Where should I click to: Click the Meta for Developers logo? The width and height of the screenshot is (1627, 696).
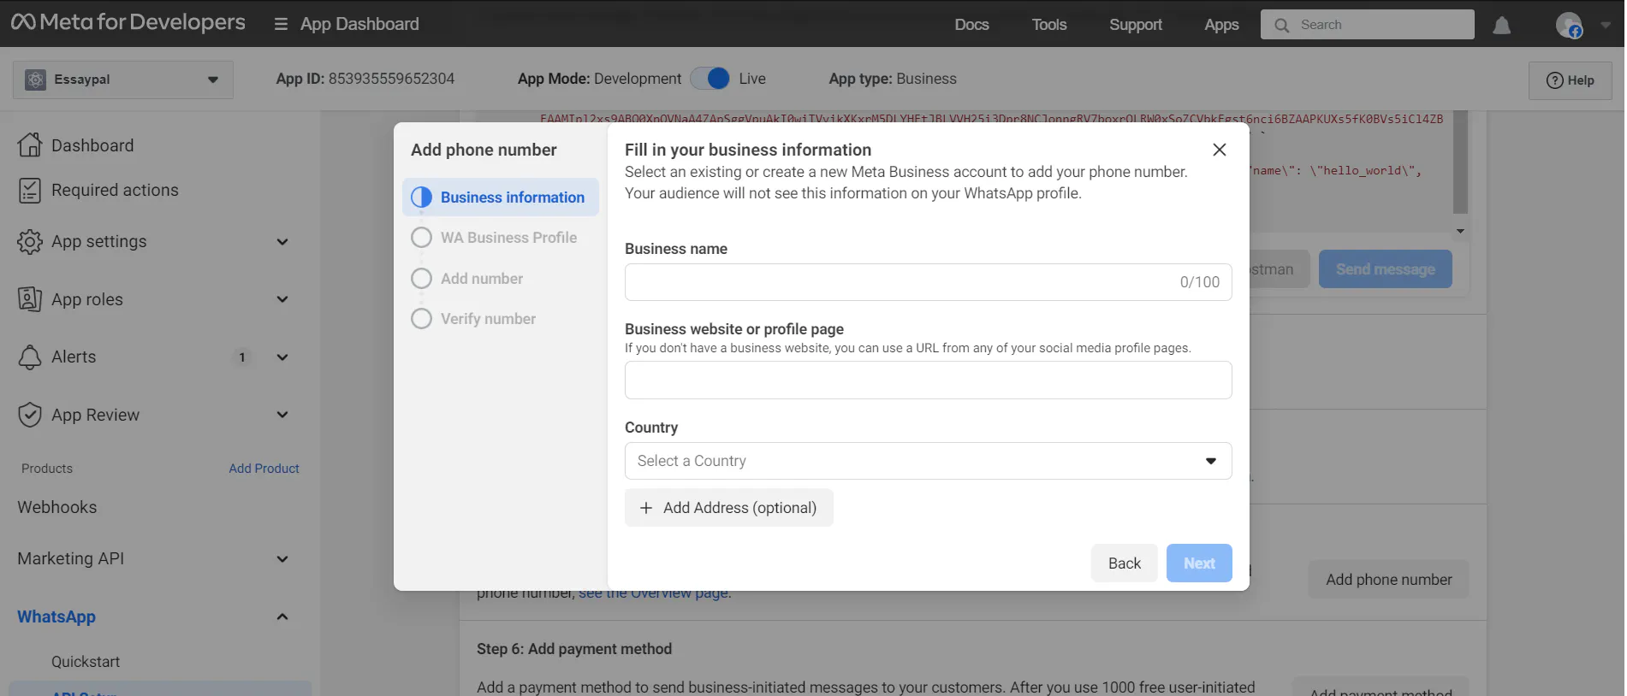pos(128,22)
